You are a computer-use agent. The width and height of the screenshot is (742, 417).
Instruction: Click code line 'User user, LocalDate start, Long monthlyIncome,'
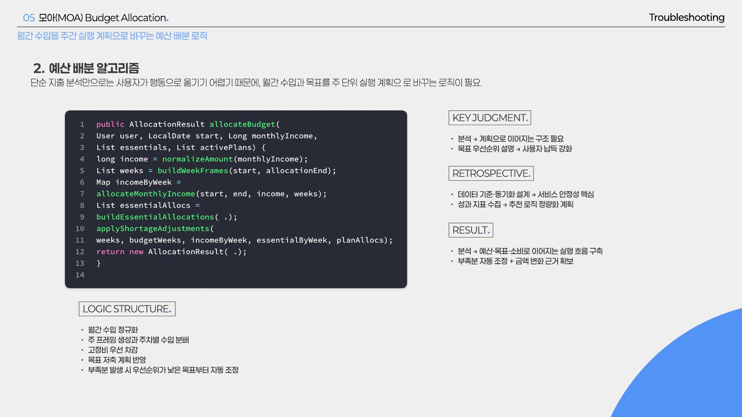tap(207, 136)
